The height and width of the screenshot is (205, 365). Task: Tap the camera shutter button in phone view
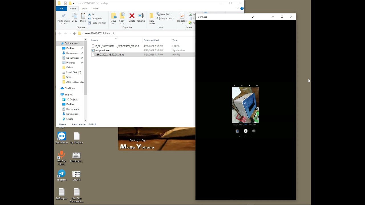(x=246, y=131)
